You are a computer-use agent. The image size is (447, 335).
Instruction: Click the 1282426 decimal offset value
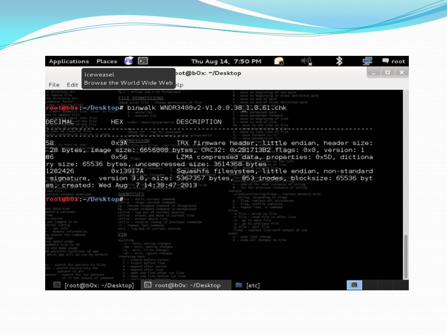pyautogui.click(x=60, y=171)
